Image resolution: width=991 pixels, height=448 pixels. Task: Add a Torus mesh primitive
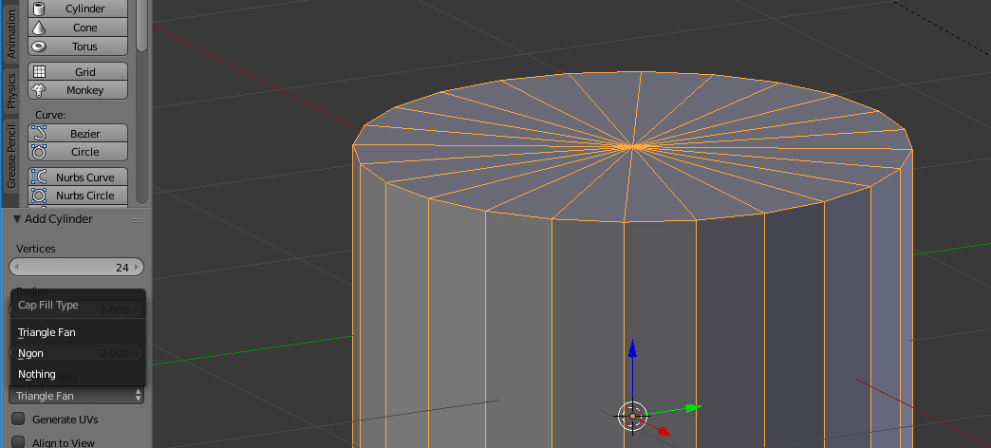tap(78, 47)
